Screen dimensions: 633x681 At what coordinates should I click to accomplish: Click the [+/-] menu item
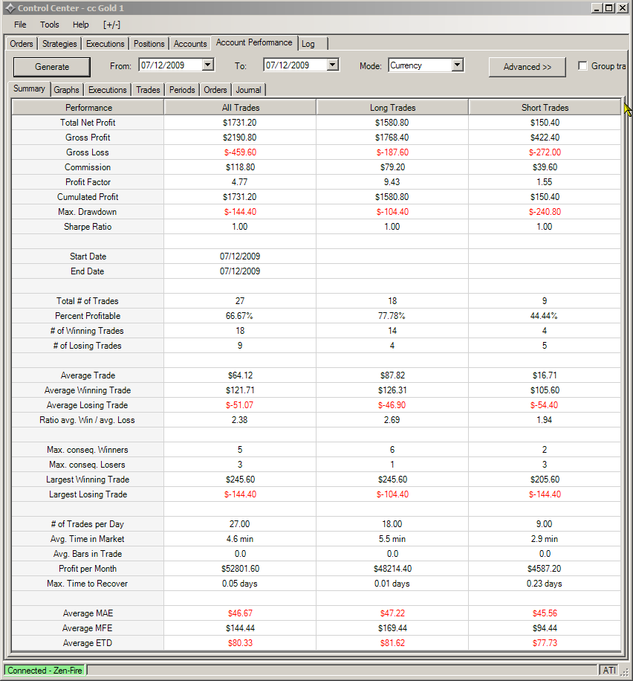pos(111,25)
